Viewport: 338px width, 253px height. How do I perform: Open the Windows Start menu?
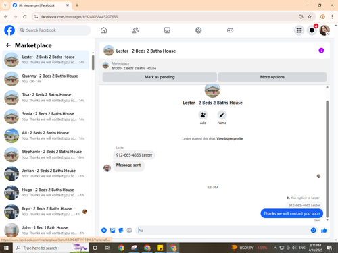[6, 248]
